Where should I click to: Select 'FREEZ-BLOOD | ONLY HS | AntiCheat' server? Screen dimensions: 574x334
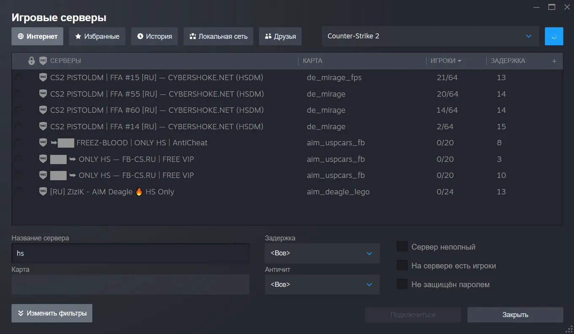click(x=142, y=143)
